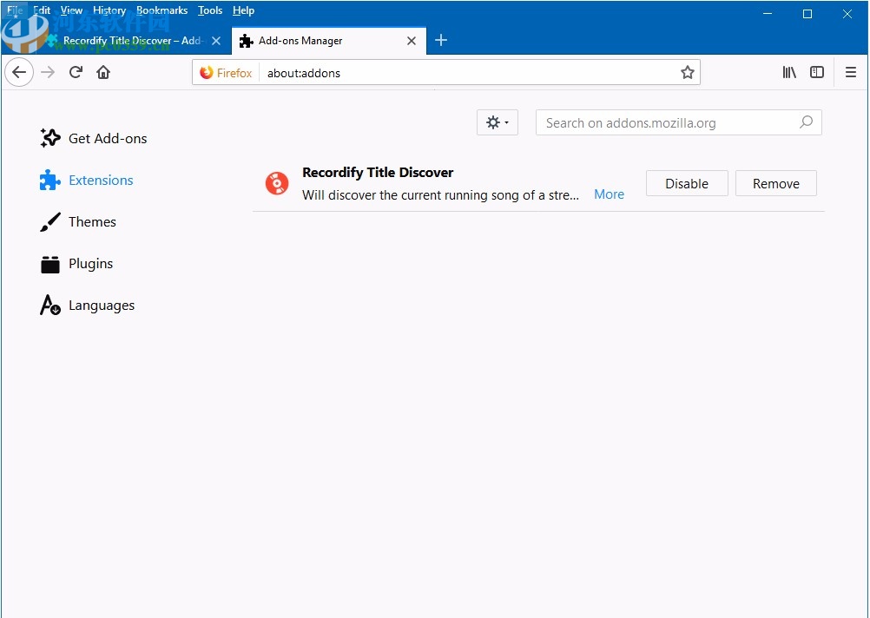Image resolution: width=870 pixels, height=618 pixels.
Task: Reload the current page
Action: 76,73
